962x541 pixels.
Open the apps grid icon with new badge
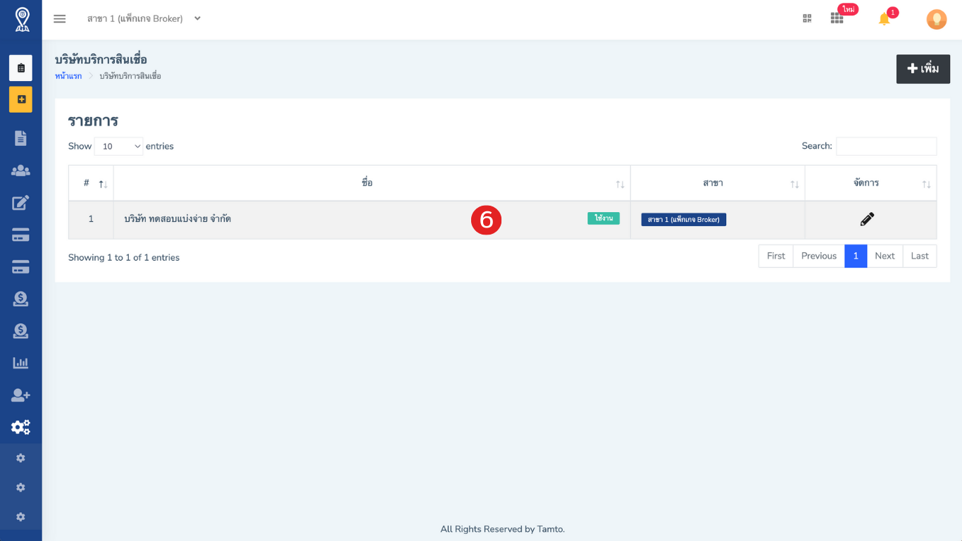click(x=837, y=18)
